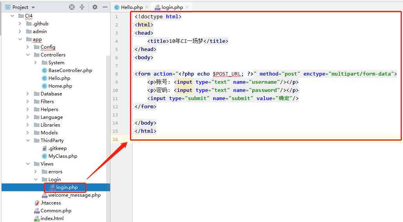Fold the body tag at line 6
Screen dimensions: 403x222
click(133, 58)
